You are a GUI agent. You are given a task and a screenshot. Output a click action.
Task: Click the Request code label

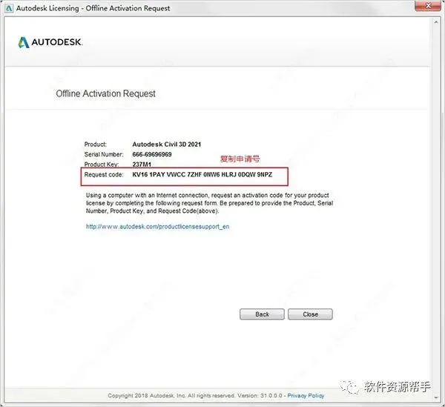coord(104,174)
